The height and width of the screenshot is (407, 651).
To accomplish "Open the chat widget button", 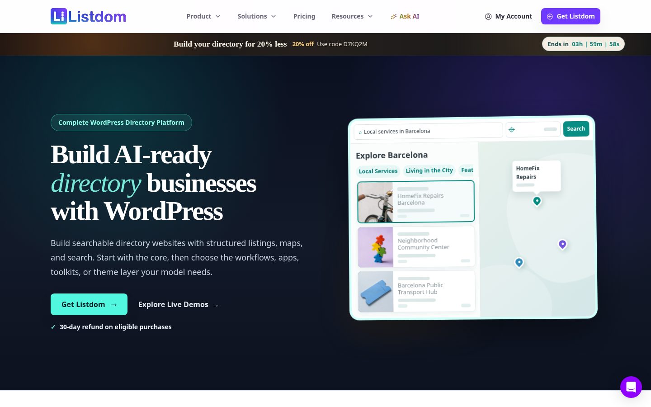I will click(x=631, y=387).
